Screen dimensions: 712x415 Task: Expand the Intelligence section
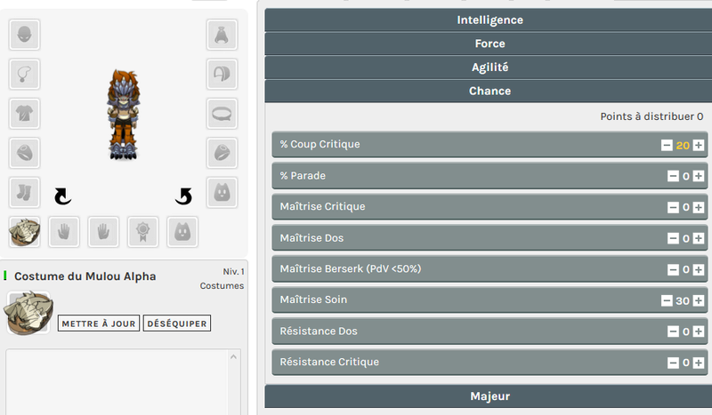[x=489, y=20]
